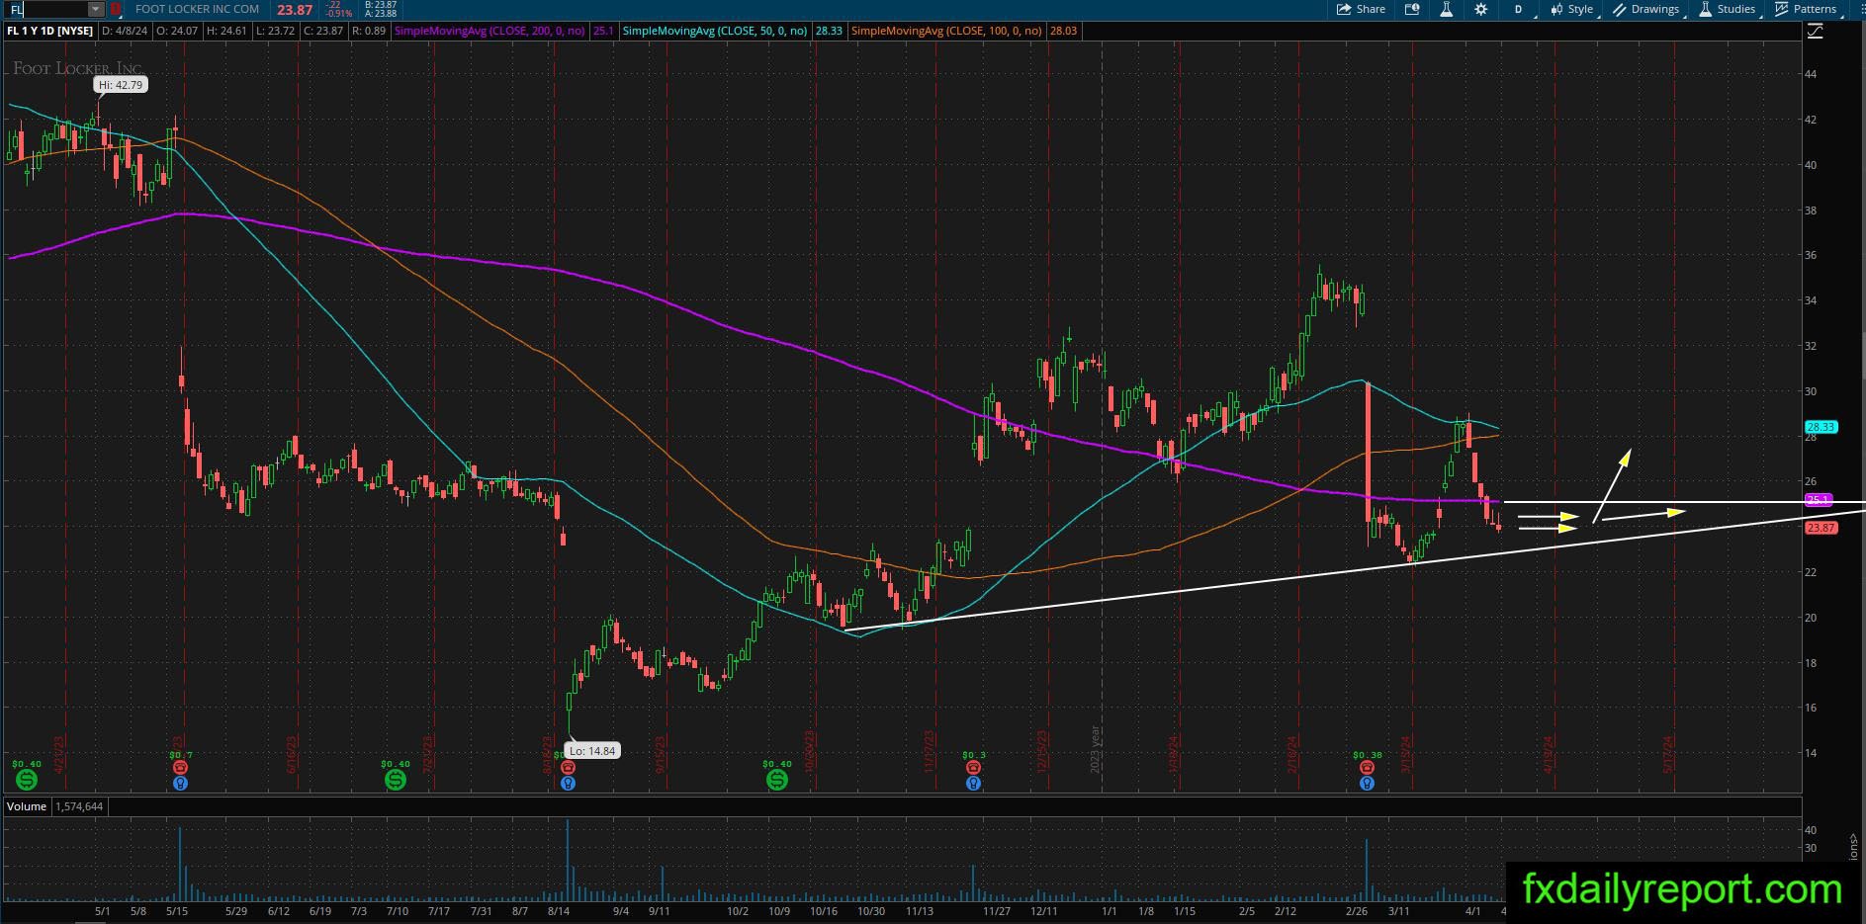
Task: Select the SimpleMovingAvg 200 study label
Action: point(489,31)
